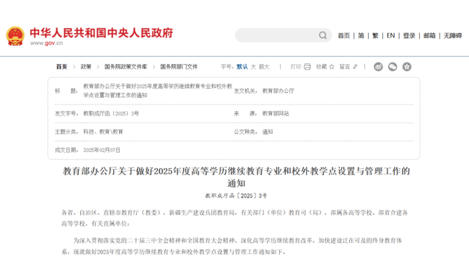469x261 pixels.
Task: Click the title text in the metadata table
Action: tap(157, 91)
